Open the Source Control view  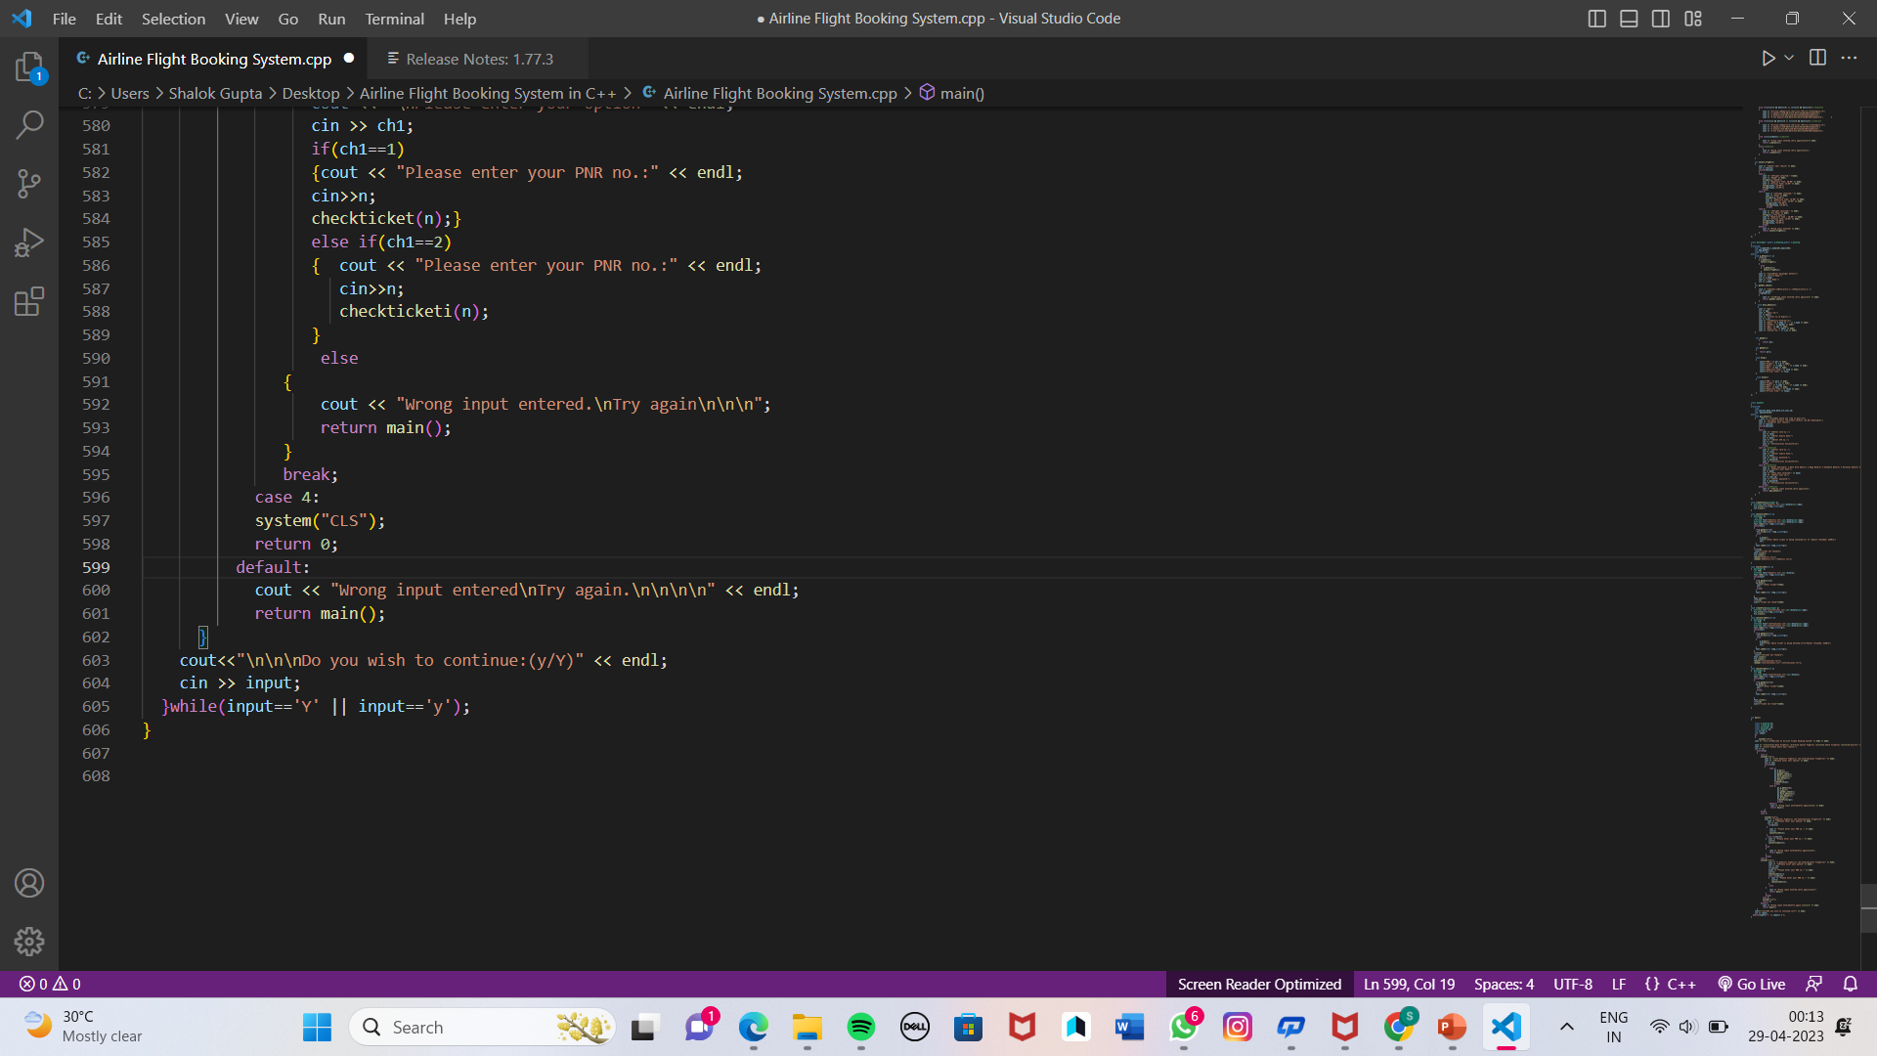29,184
